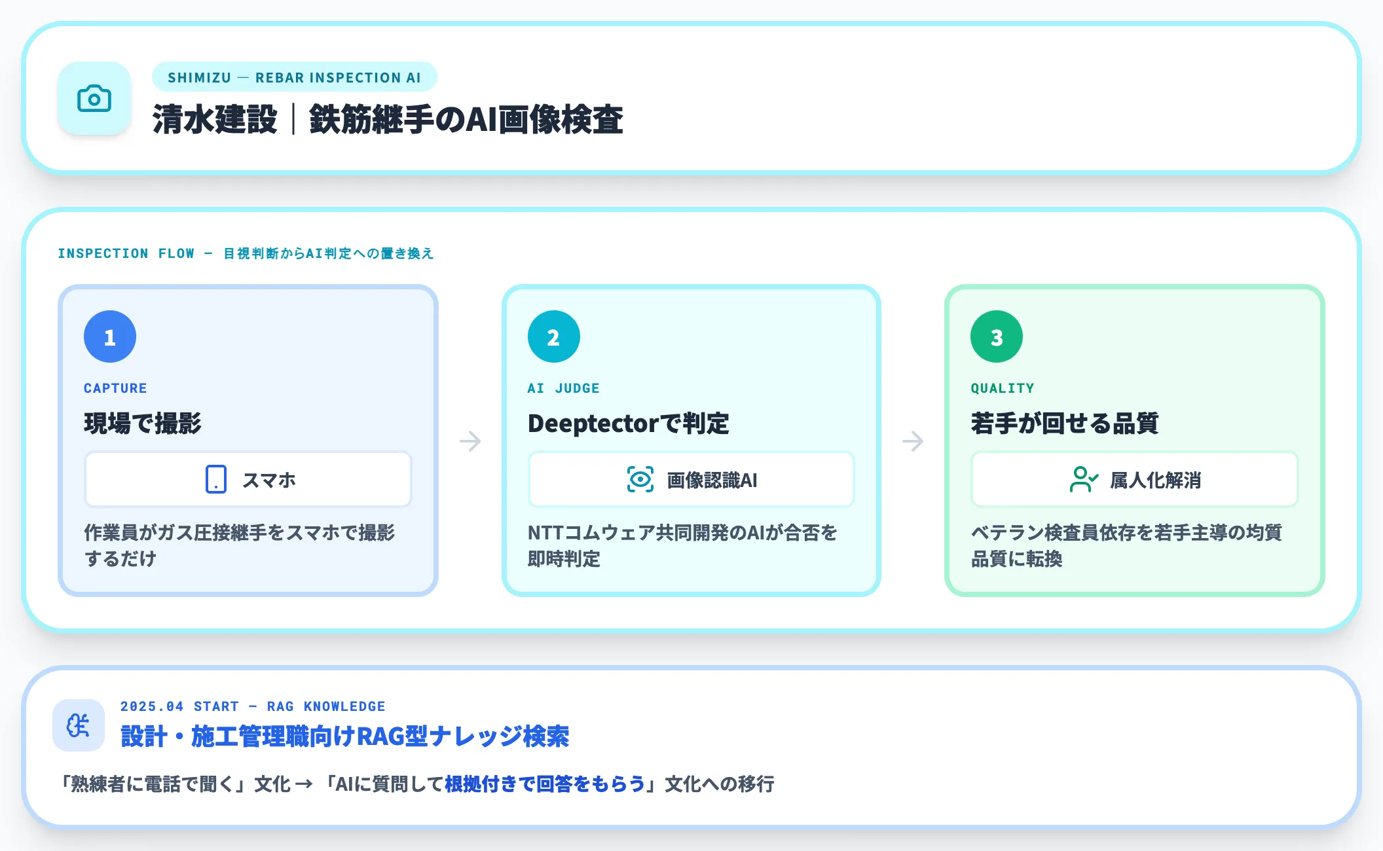The width and height of the screenshot is (1383, 851).
Task: Click the 画像認識AI chip
Action: pyautogui.click(x=691, y=479)
